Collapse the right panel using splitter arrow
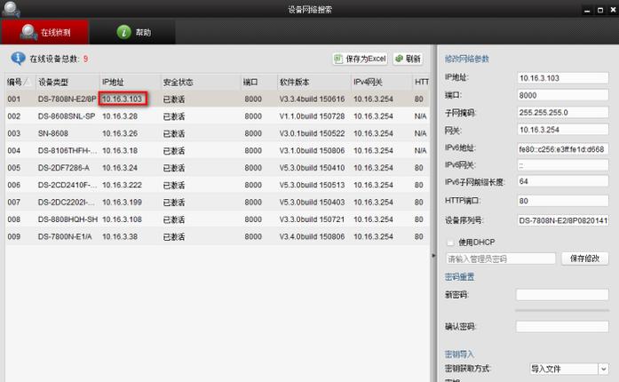 [433, 256]
